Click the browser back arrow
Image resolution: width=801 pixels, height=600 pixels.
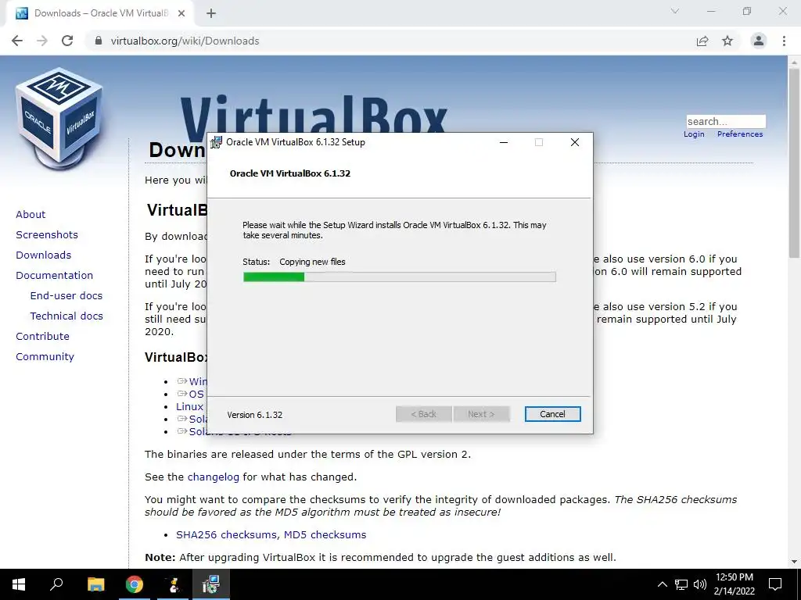point(17,41)
